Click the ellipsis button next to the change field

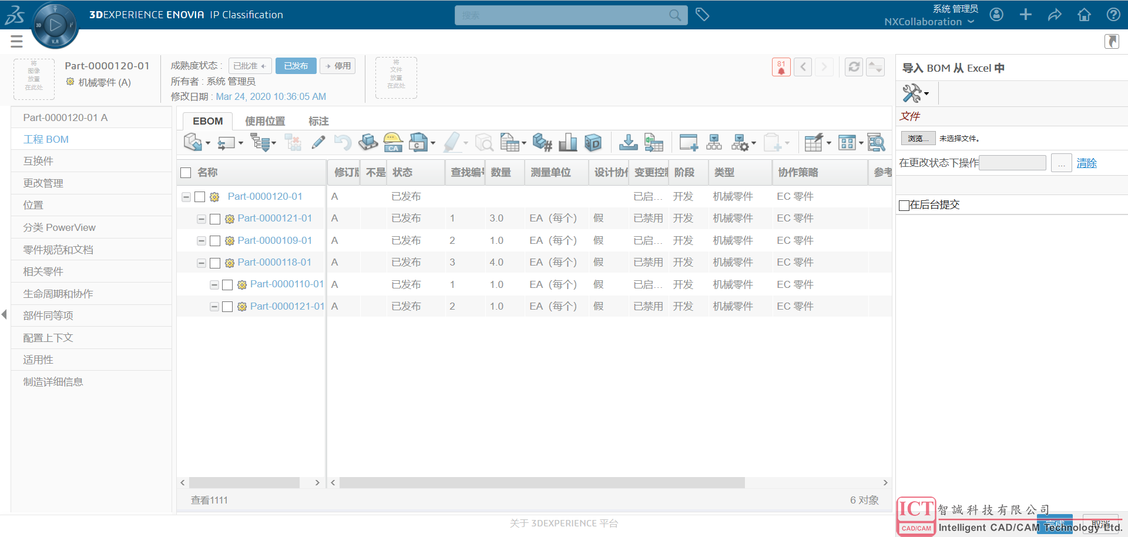point(1062,163)
